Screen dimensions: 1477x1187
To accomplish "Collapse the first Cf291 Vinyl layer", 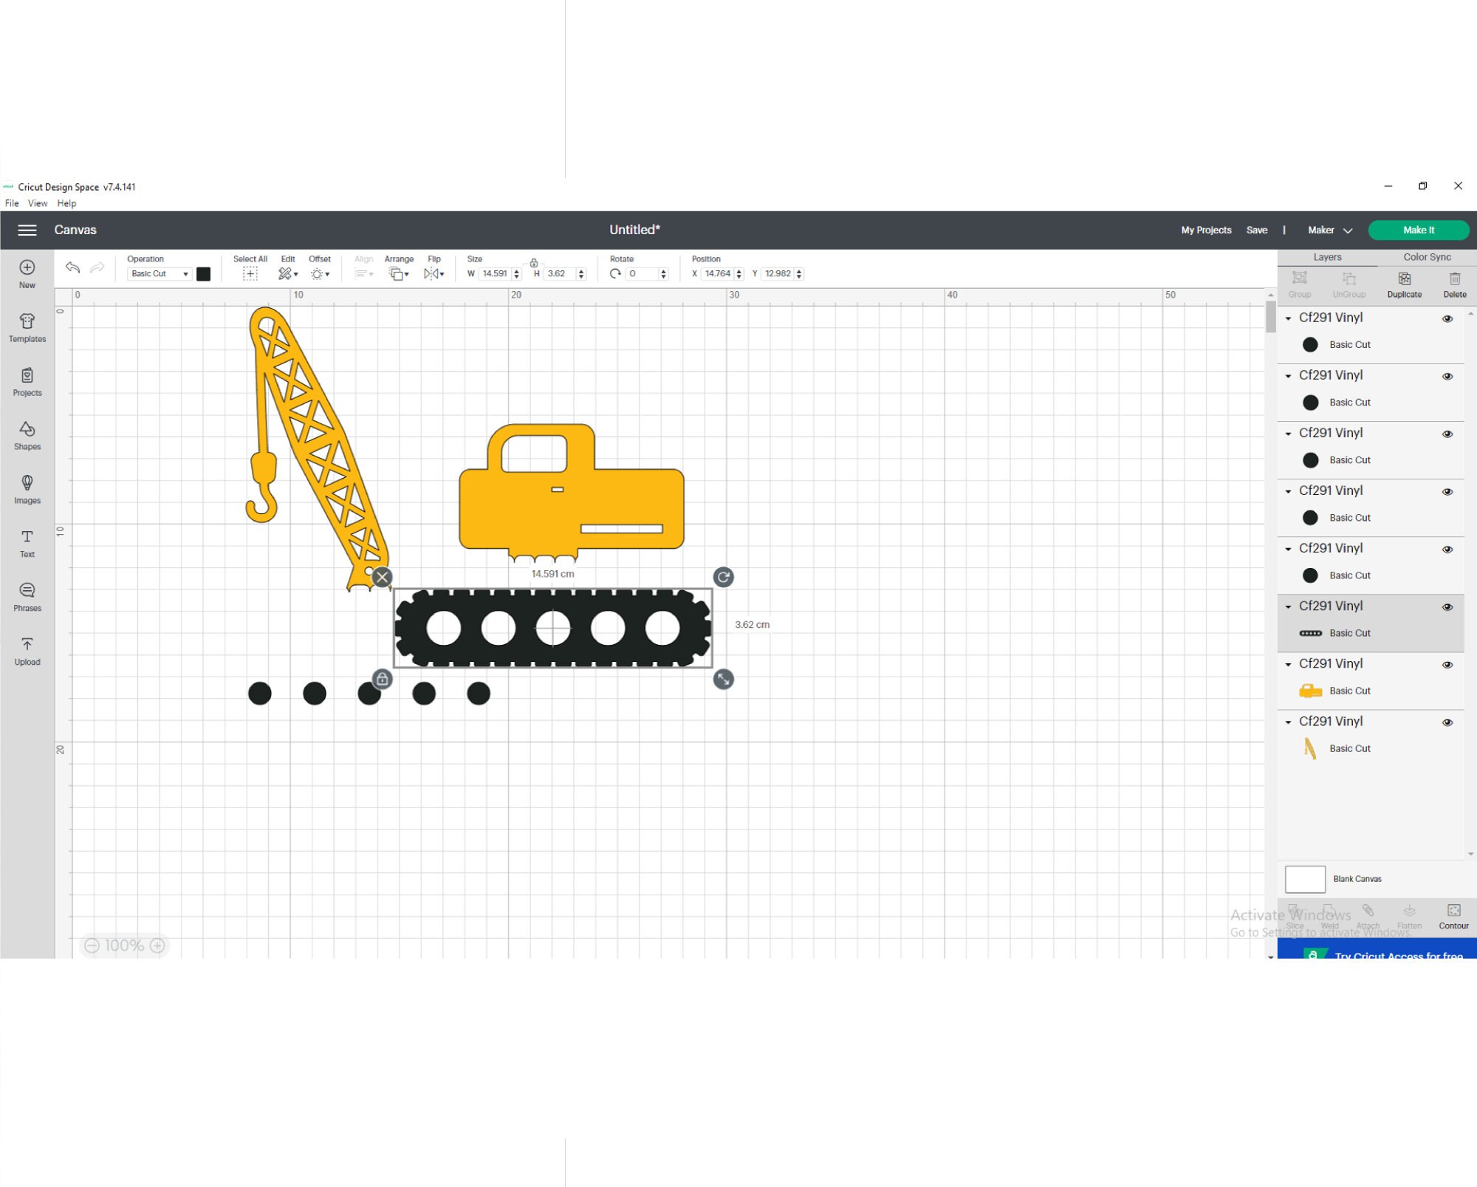I will click(x=1288, y=318).
